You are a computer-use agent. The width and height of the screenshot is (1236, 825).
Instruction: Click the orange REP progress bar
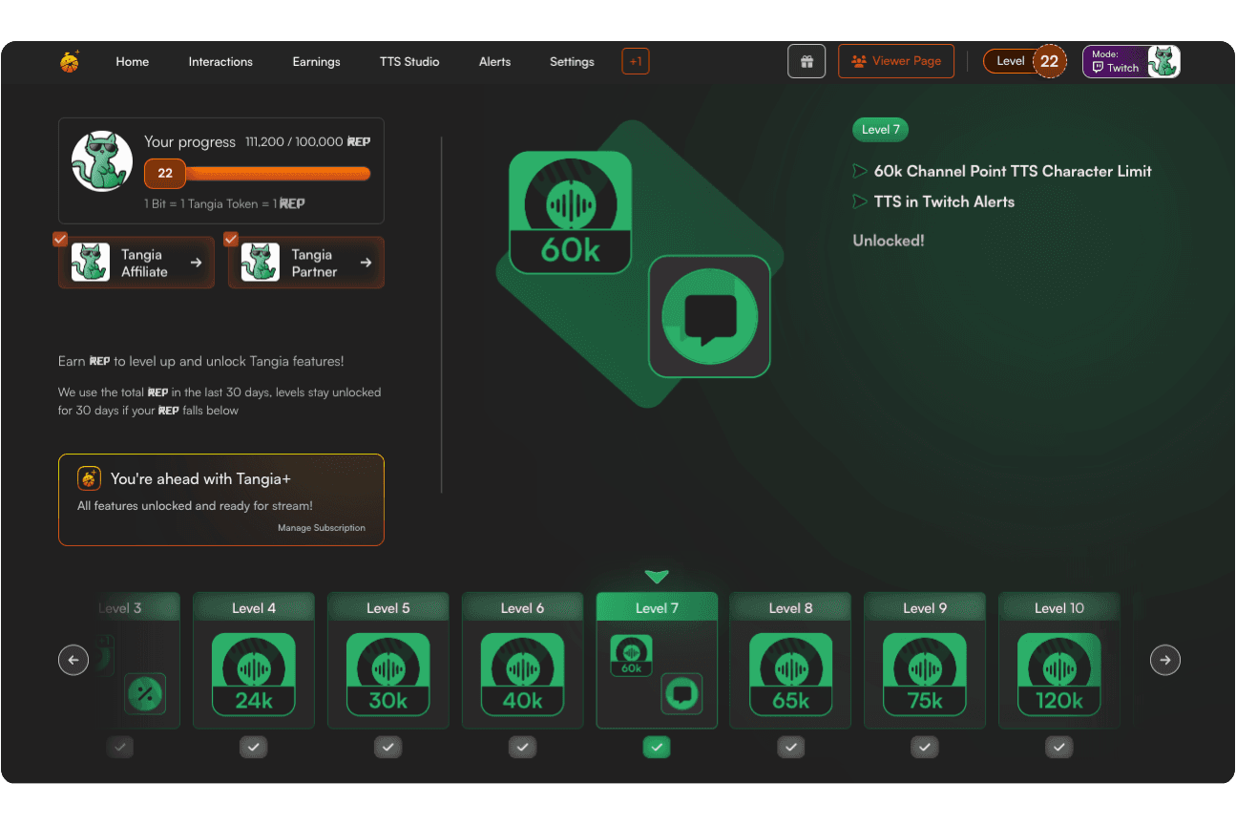coord(277,173)
